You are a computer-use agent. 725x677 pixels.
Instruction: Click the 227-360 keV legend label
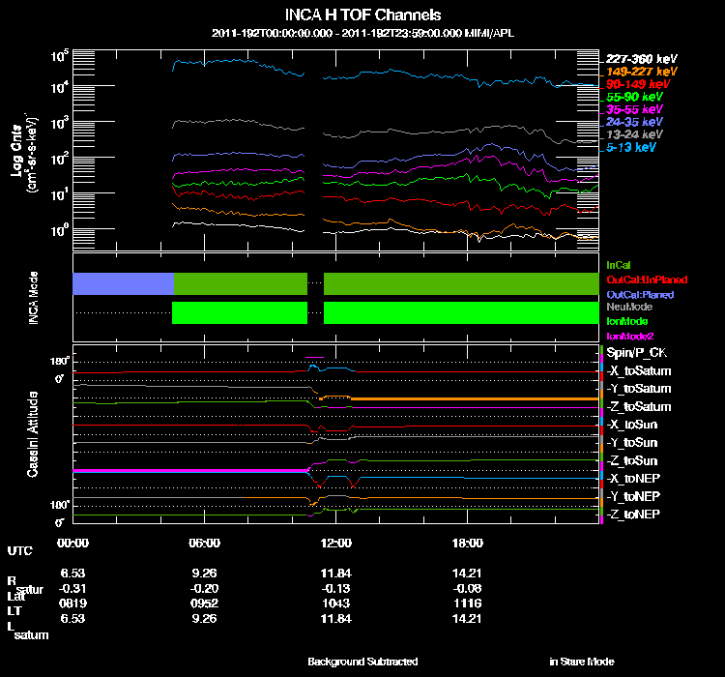(x=641, y=59)
